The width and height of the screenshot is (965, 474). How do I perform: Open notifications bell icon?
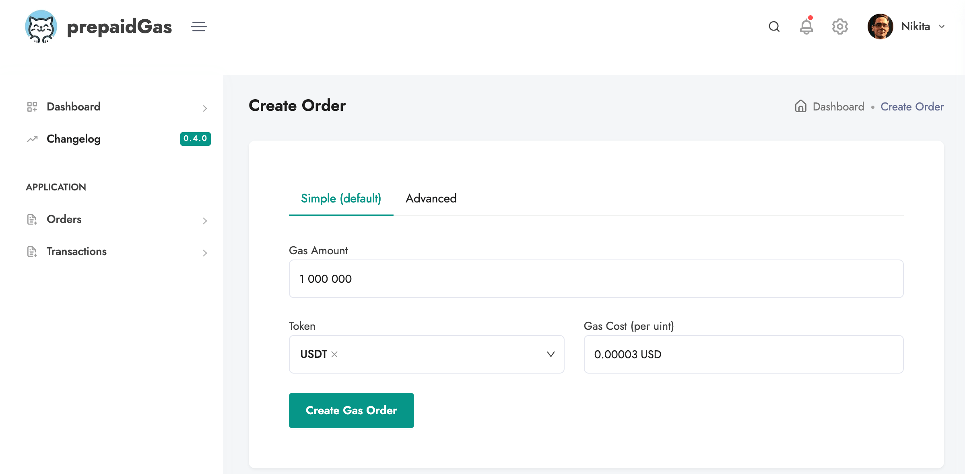[806, 26]
